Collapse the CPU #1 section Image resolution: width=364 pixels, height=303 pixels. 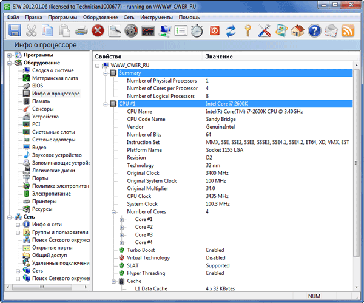[105, 104]
